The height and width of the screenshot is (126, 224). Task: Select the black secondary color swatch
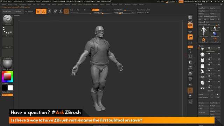tap(5, 88)
